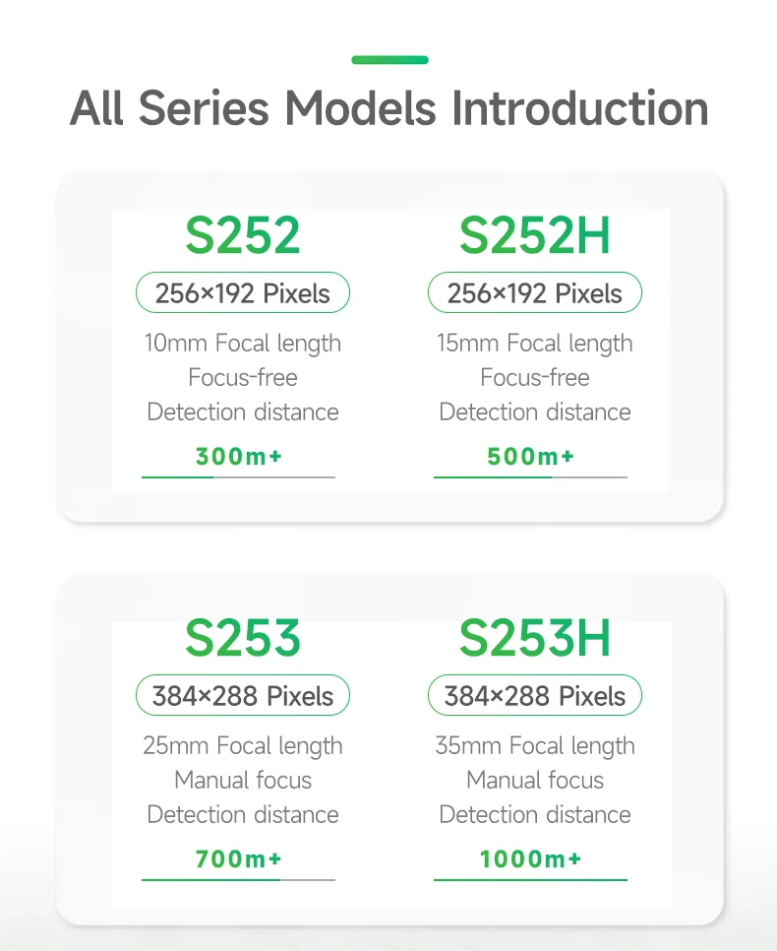Click the 15mm Focal length text
777x951 pixels.
(x=535, y=344)
